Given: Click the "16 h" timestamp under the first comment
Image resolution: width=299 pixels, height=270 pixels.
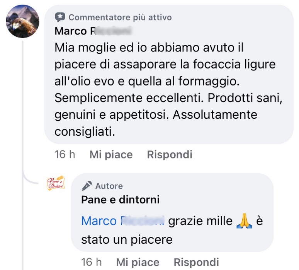Looking at the screenshot, I should coord(65,155).
